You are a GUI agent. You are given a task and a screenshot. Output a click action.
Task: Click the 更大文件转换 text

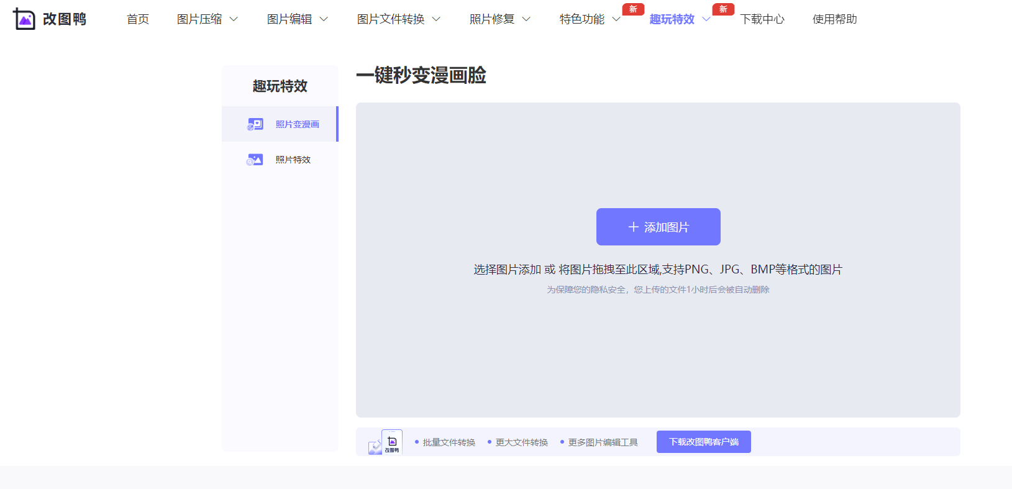click(x=522, y=442)
